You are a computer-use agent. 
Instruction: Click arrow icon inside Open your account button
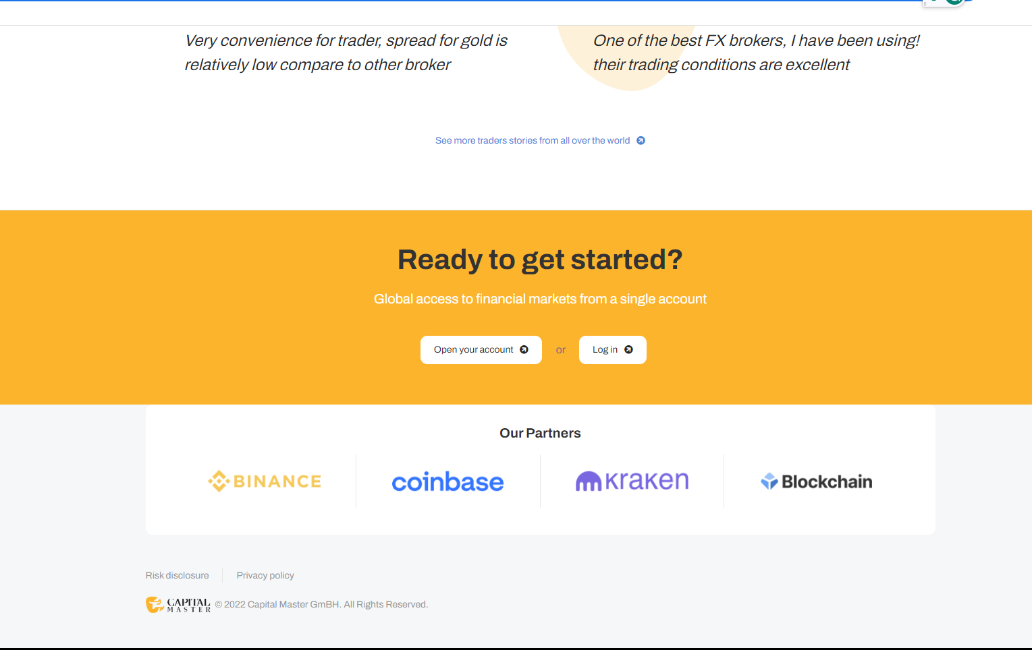point(524,349)
